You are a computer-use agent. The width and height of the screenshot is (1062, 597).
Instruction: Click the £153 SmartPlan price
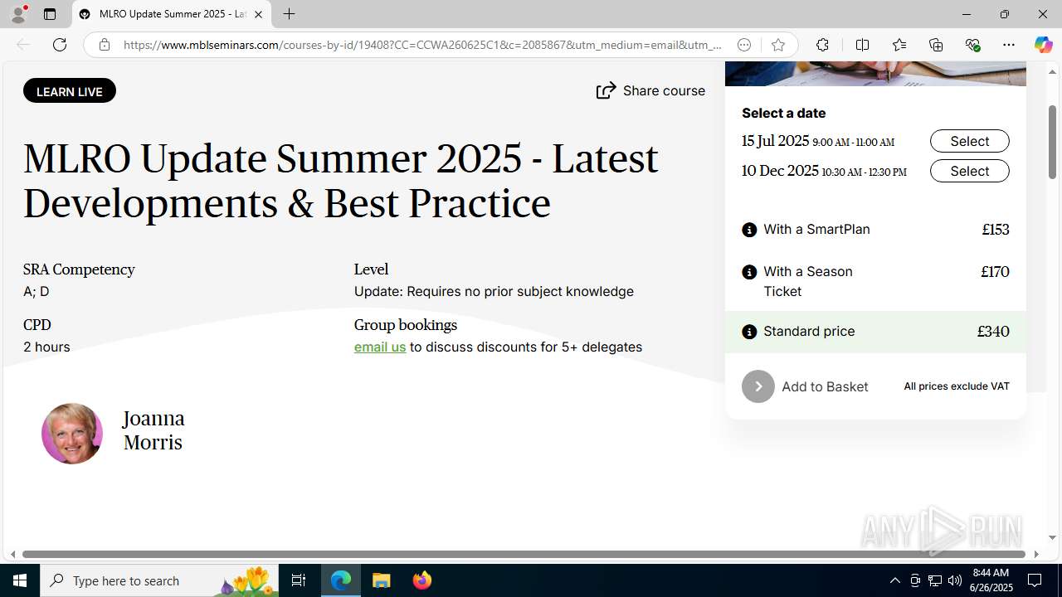click(996, 230)
